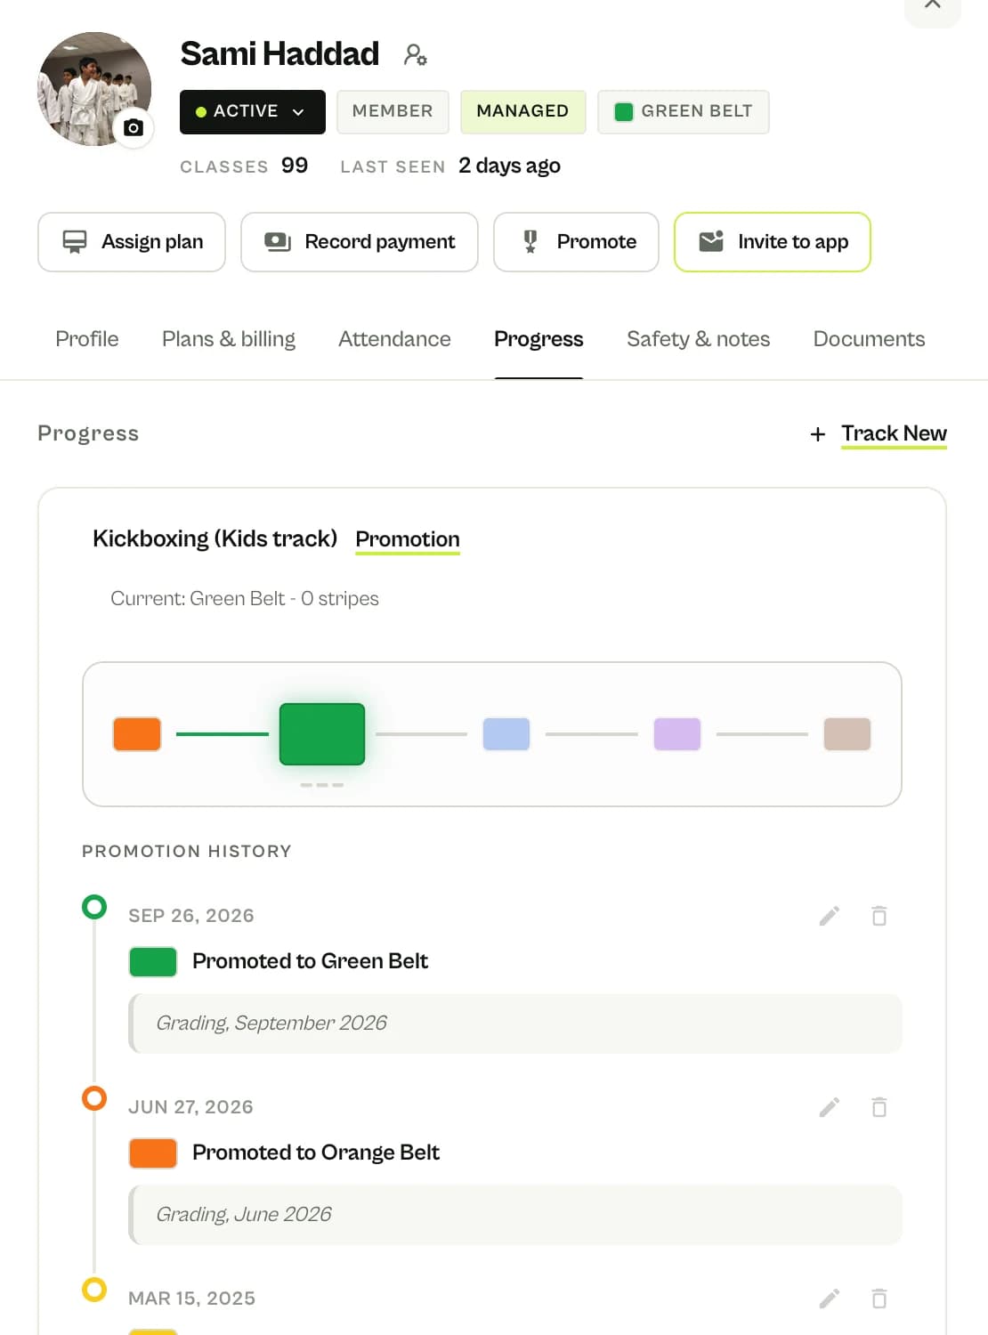Click the "Grading, June 2026" note
This screenshot has height=1335, width=988.
(x=515, y=1215)
